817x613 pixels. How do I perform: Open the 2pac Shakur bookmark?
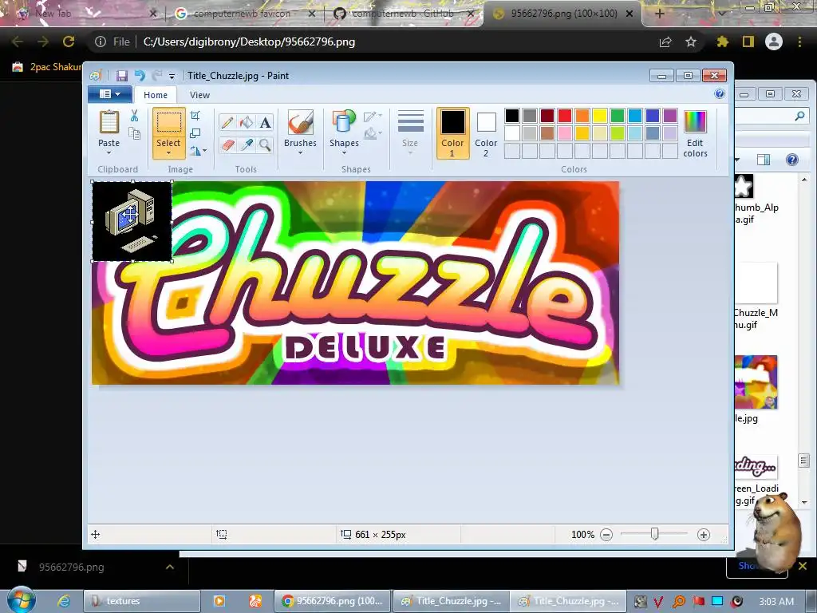pyautogui.click(x=47, y=67)
